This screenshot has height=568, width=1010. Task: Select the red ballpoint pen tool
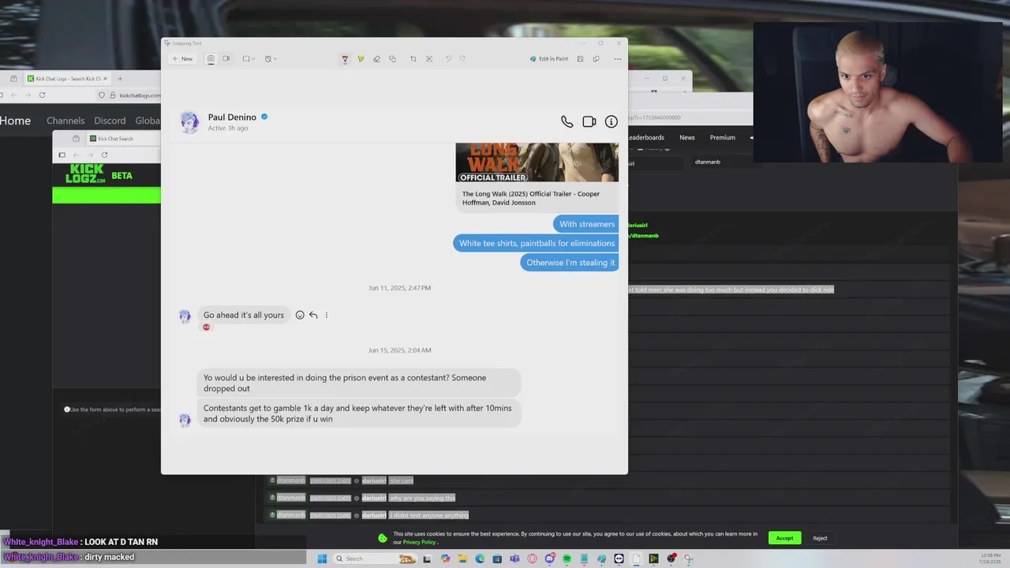coord(345,59)
